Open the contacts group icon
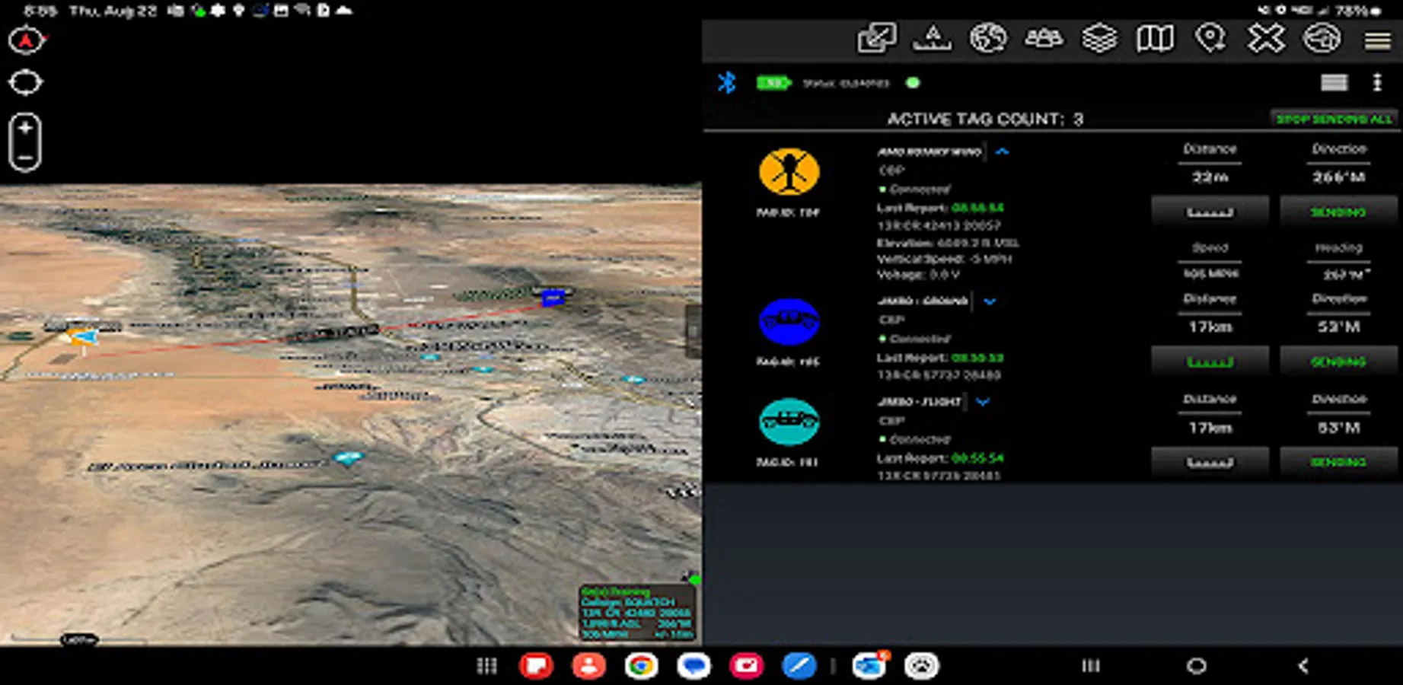This screenshot has width=1403, height=685. 1043,38
